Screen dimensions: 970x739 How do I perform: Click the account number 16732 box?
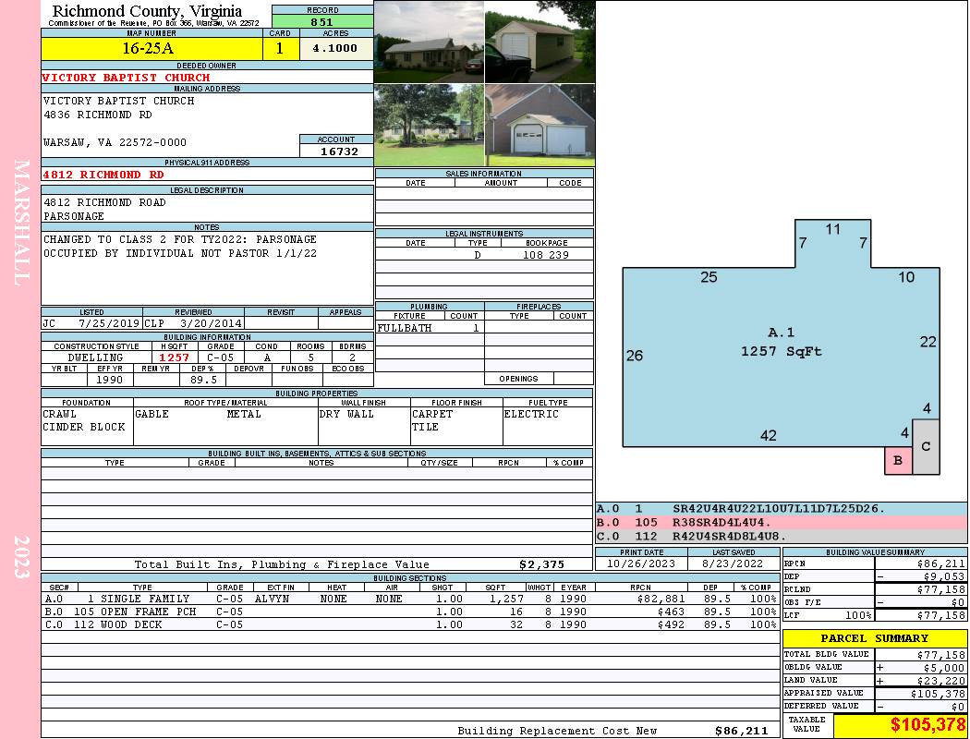337,151
